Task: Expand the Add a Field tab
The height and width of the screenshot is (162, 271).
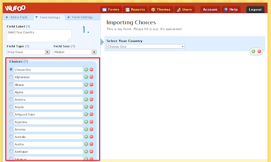Action: (x=17, y=17)
